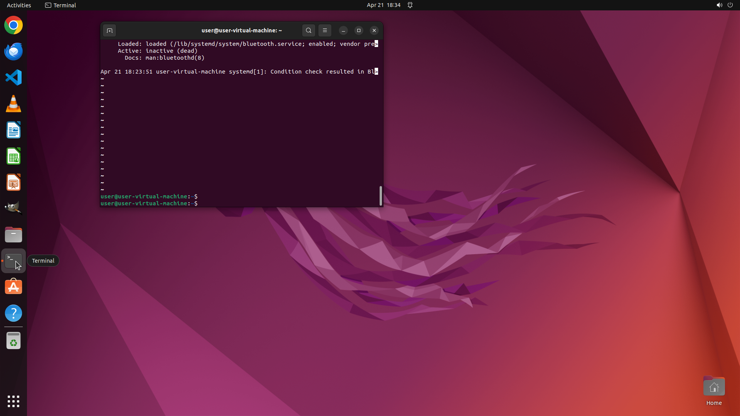Launch LibreOffice Calc spreadsheet
Image resolution: width=740 pixels, height=416 pixels.
[13, 156]
